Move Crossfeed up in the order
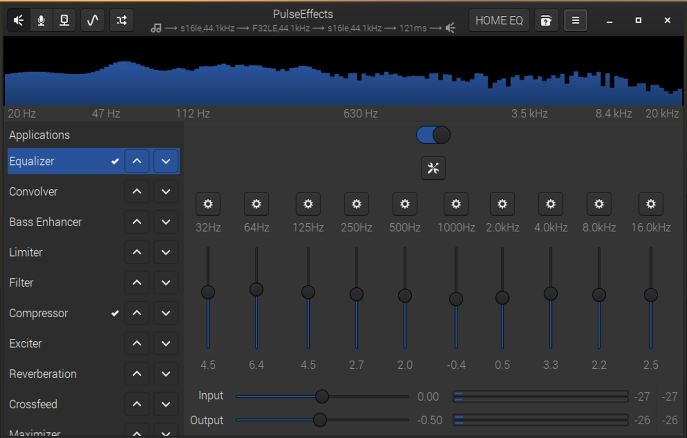The image size is (687, 438). click(137, 404)
